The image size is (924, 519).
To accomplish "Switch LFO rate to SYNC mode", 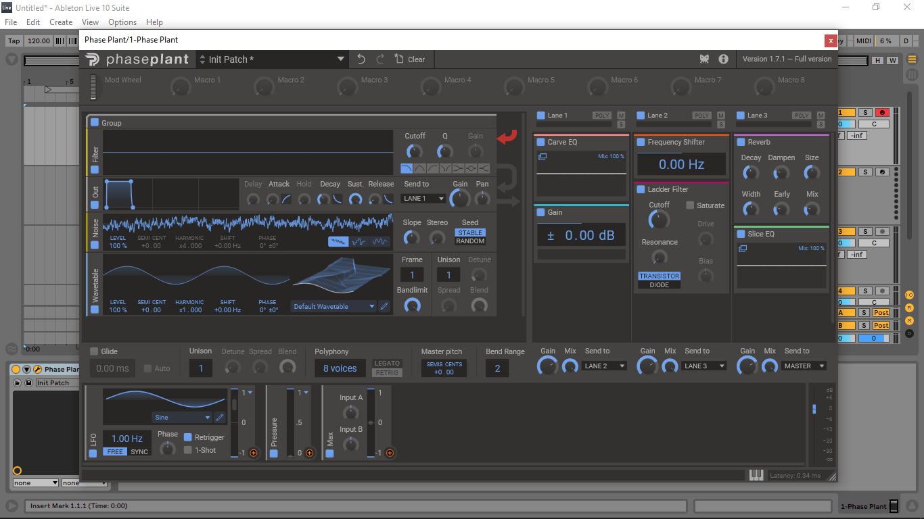I will (139, 452).
